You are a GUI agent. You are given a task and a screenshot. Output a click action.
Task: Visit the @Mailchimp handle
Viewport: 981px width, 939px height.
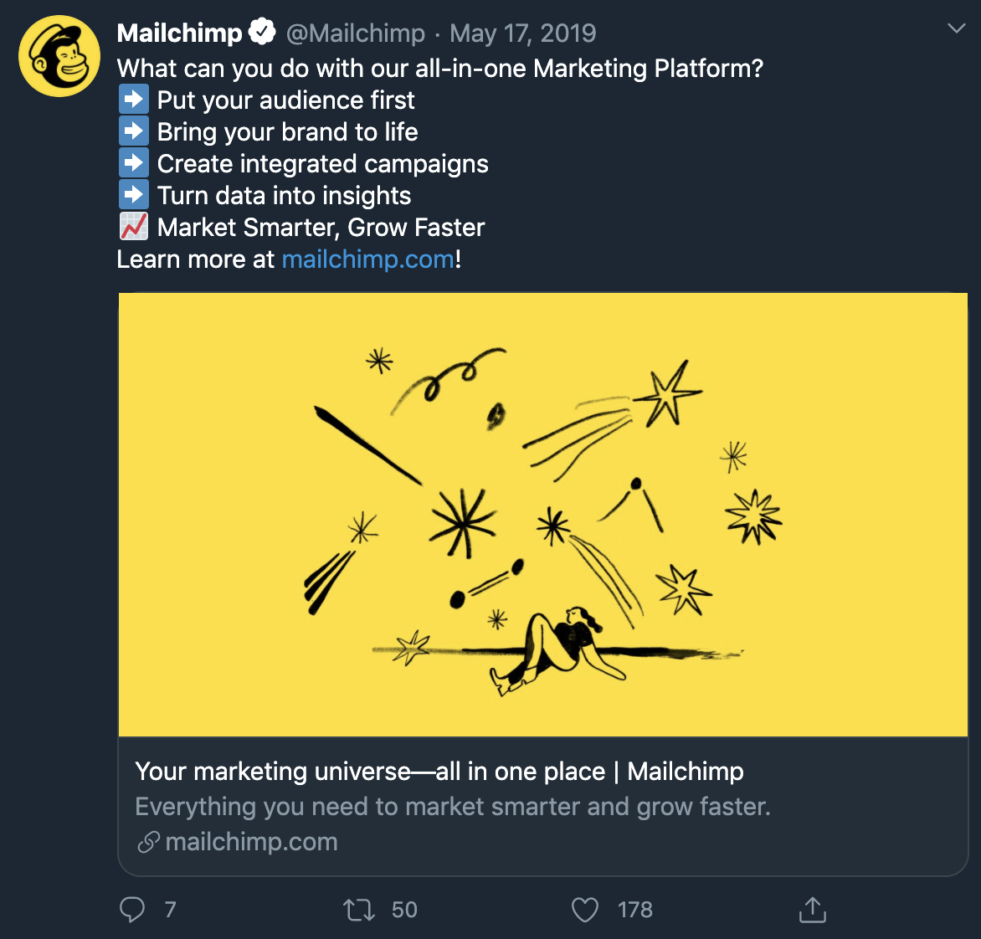tap(356, 33)
